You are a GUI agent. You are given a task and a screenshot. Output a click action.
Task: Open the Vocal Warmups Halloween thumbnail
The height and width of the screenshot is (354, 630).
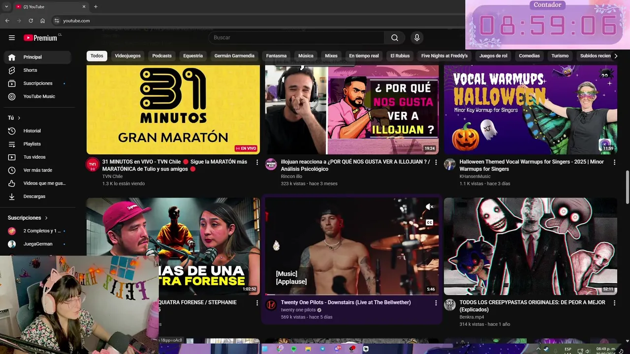coord(531,110)
